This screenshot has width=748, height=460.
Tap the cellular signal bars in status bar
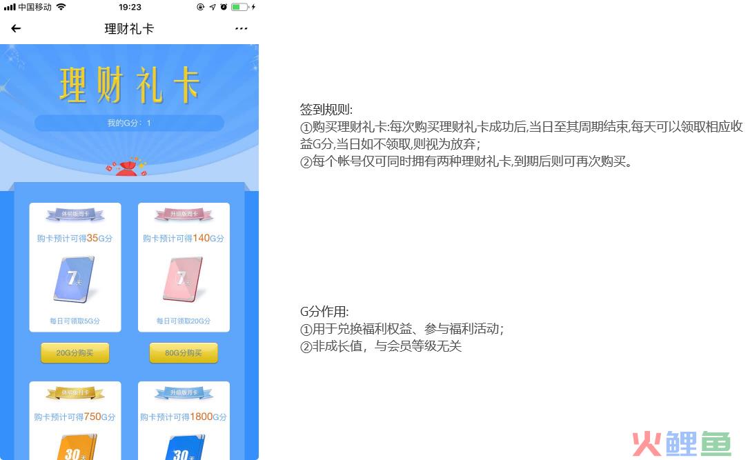pos(10,7)
